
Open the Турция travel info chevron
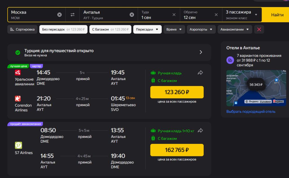pos(201,52)
